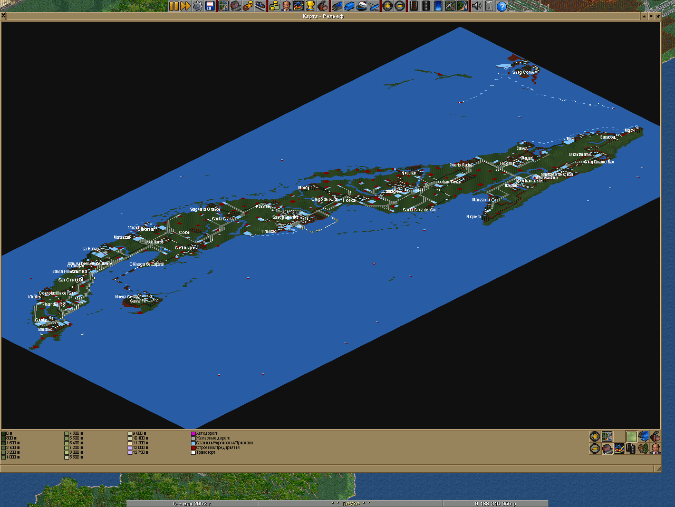This screenshot has height=507, width=675.
Task: Open the graphs menu in the main toolbar
Action: 298,6
